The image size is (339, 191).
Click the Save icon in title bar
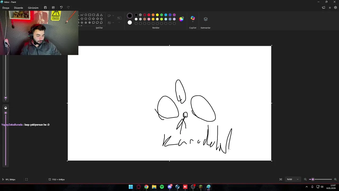click(x=45, y=8)
